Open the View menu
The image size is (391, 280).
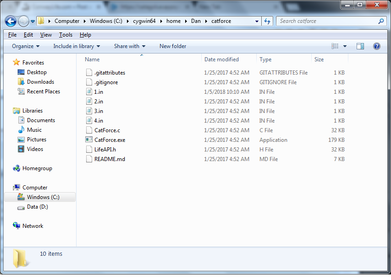pyautogui.click(x=46, y=35)
